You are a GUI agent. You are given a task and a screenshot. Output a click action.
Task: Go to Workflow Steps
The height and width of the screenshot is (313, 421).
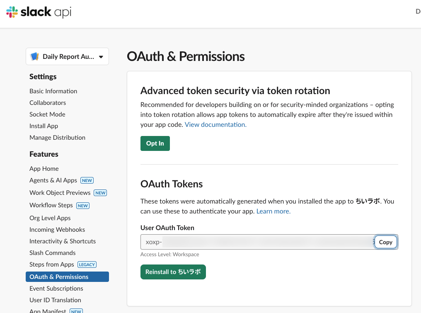click(51, 205)
